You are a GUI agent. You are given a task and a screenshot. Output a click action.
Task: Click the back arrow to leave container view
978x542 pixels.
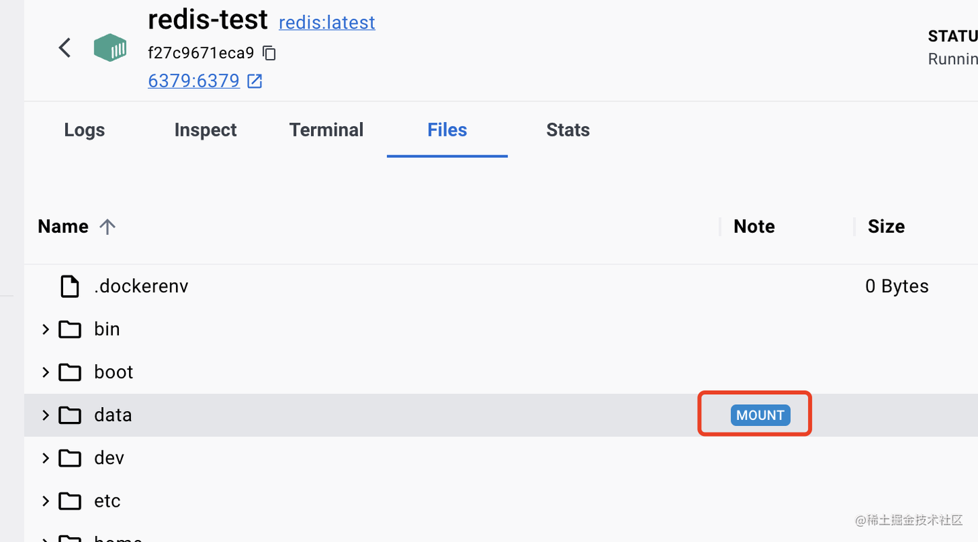click(65, 47)
